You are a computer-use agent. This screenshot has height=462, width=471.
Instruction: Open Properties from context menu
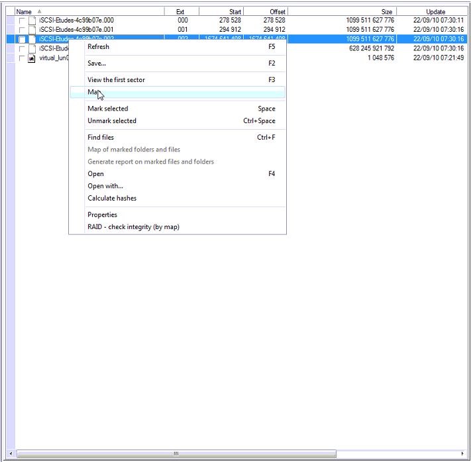click(178, 215)
